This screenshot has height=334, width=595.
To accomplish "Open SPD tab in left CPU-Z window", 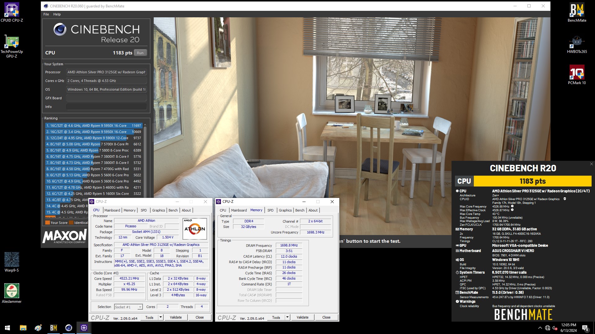I will [144, 210].
